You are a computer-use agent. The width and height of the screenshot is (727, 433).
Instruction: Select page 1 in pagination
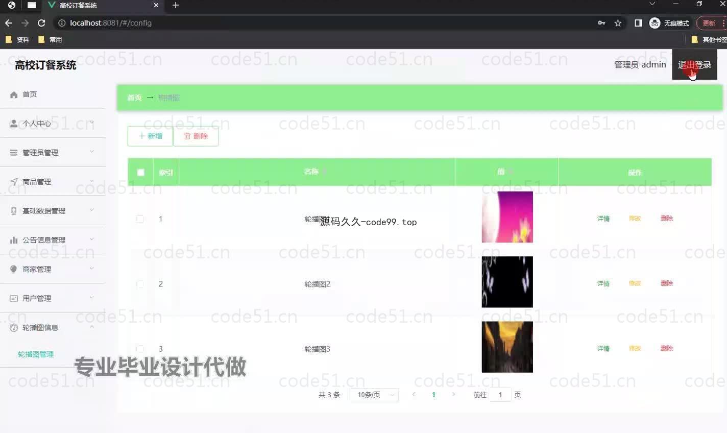(x=433, y=395)
